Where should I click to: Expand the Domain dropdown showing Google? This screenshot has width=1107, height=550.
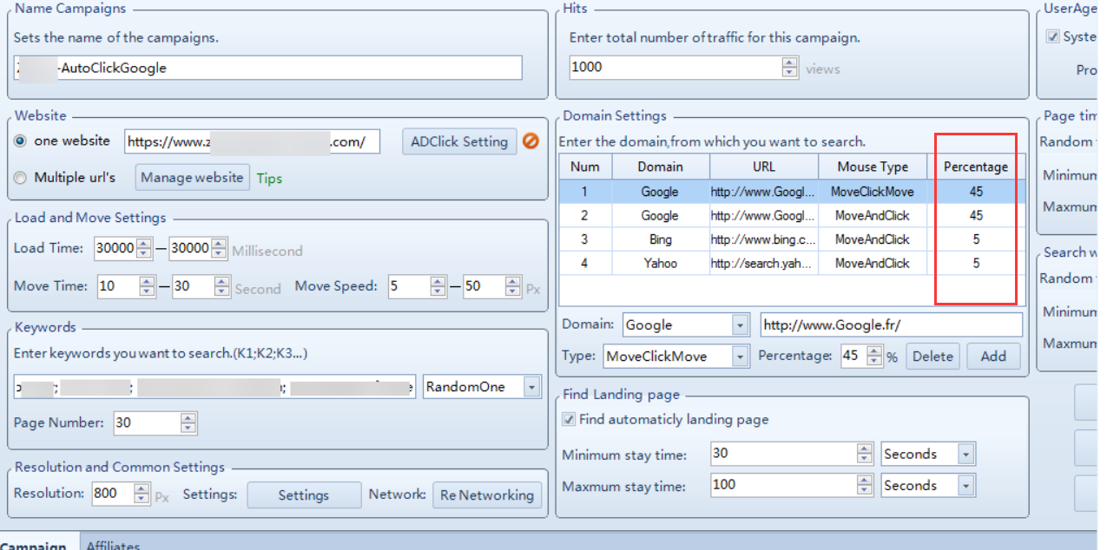click(740, 325)
